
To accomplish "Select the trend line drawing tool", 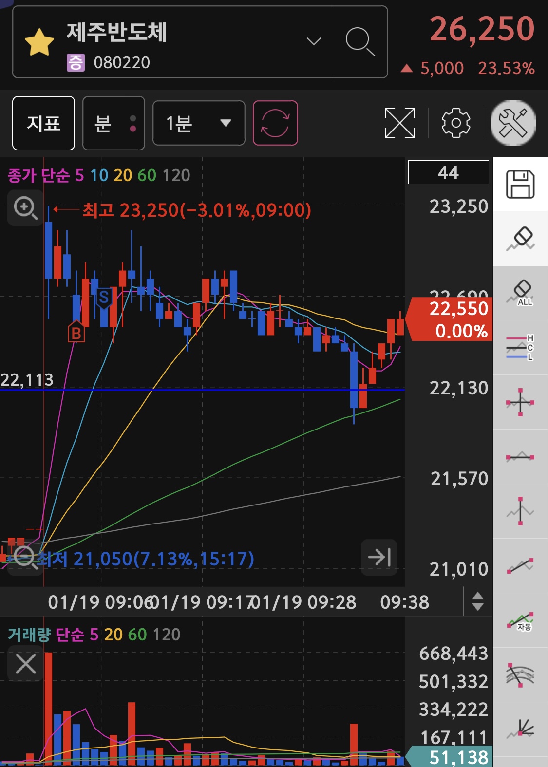I will [520, 566].
